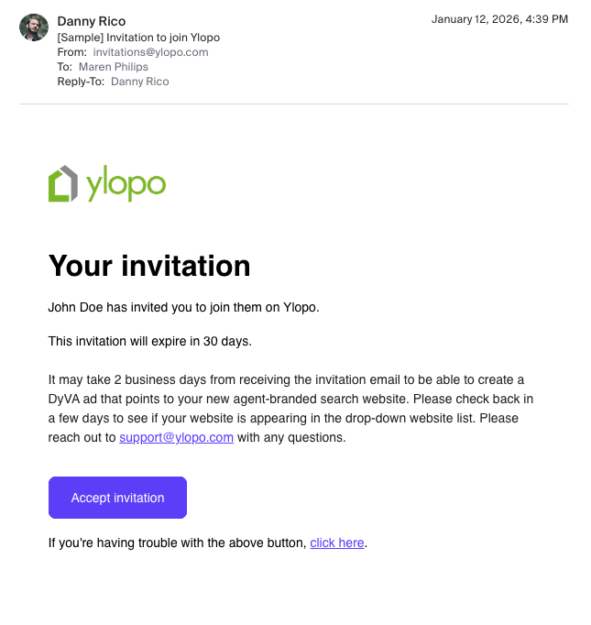
Task: Click the Your invitation heading
Action: tap(149, 266)
